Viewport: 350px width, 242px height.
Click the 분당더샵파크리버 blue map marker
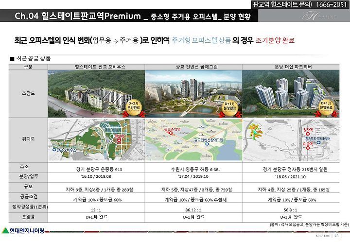[x=318, y=142]
